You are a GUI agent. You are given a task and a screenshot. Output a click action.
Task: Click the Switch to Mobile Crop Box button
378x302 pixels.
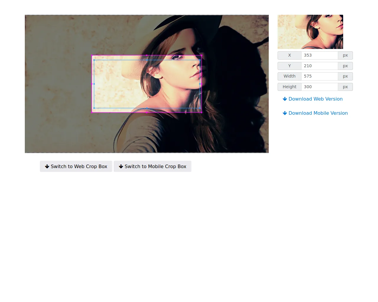click(152, 166)
